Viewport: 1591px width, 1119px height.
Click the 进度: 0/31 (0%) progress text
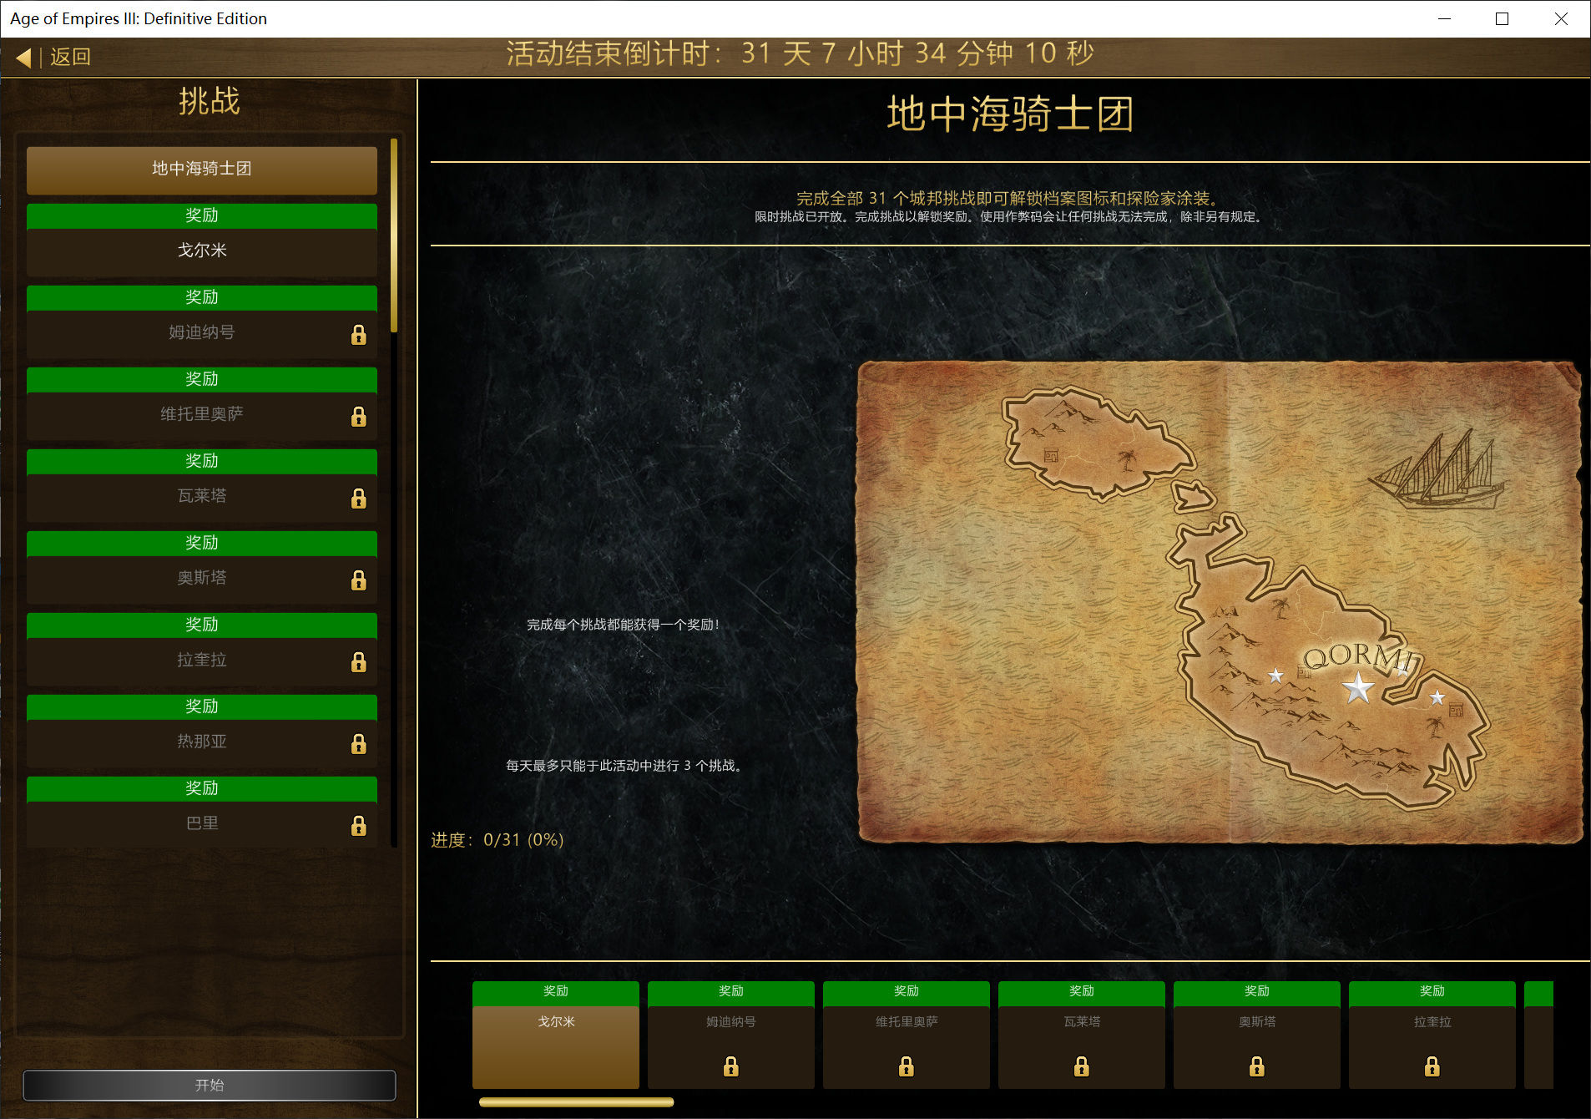click(x=498, y=840)
